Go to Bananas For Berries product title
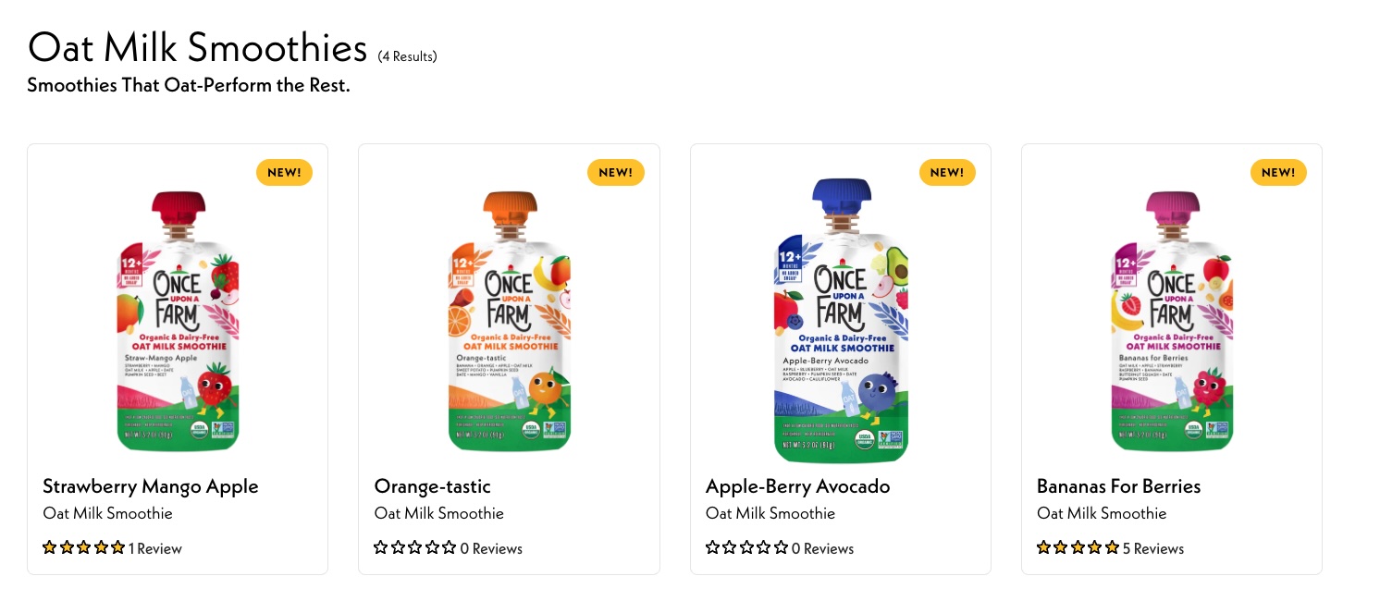This screenshot has height=613, width=1380. (x=1118, y=486)
